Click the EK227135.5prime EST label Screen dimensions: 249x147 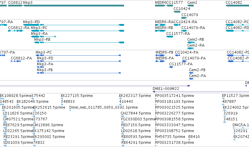point(77,95)
